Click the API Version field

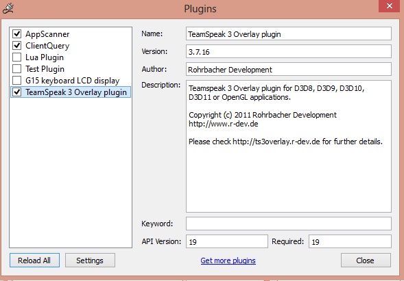(x=227, y=241)
